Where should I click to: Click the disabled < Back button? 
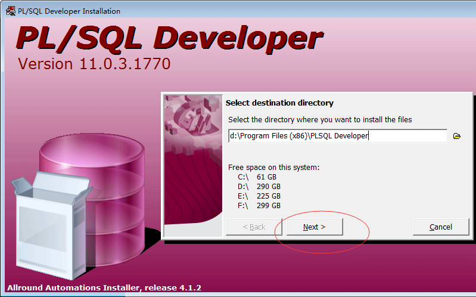254,227
